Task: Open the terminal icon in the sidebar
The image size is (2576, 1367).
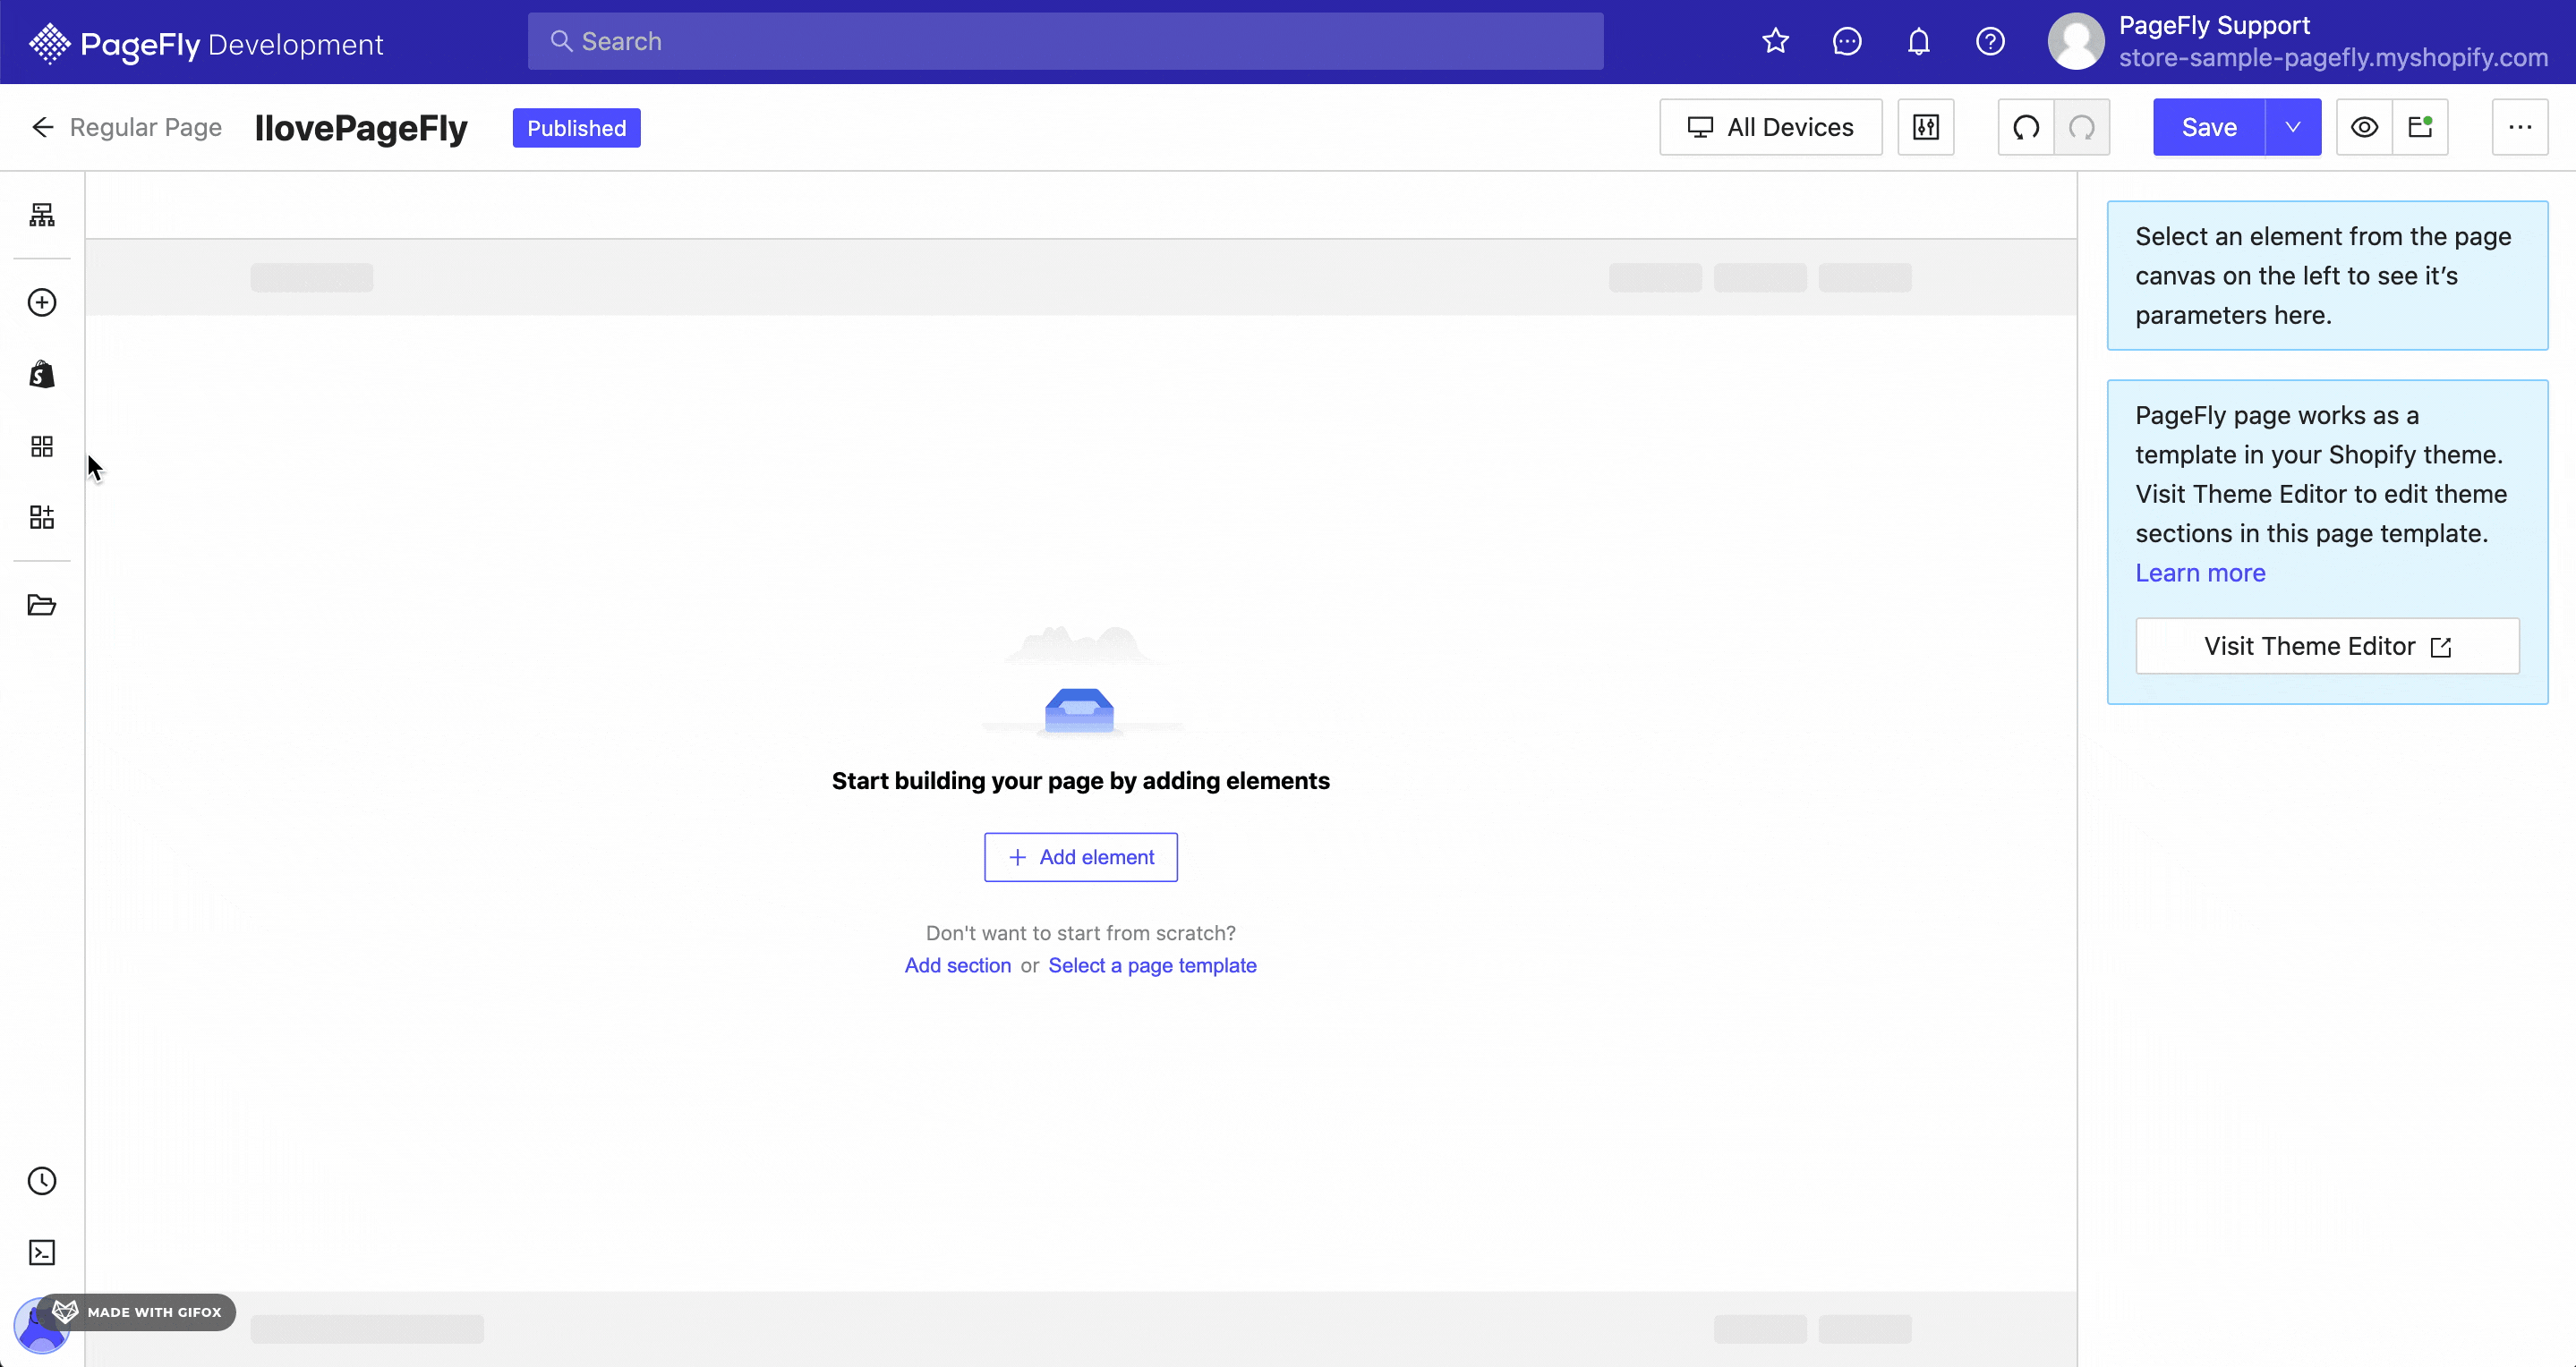Action: tap(42, 1253)
